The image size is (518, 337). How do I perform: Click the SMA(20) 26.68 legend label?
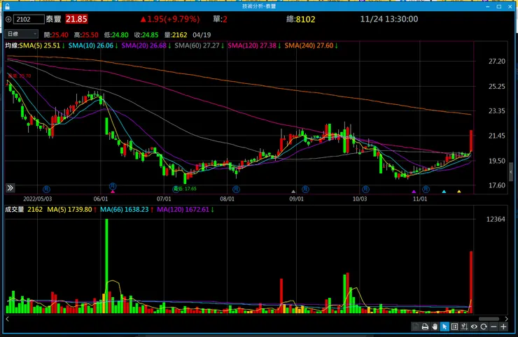143,45
